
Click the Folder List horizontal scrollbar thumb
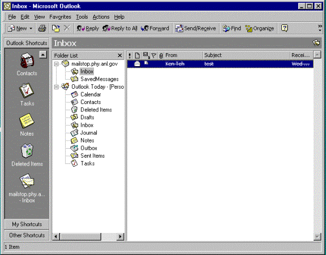80,236
